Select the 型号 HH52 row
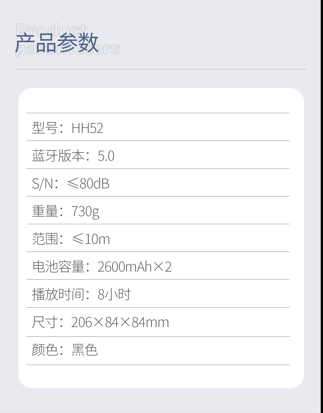Viewport: 323px width, 413px height. 158,127
